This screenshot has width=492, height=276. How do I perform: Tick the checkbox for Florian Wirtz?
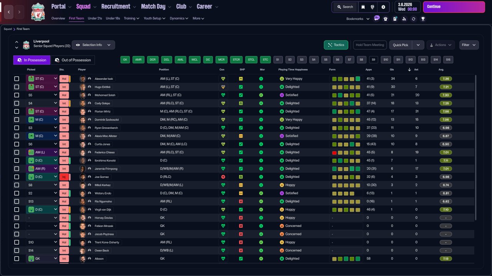[x=17, y=112]
